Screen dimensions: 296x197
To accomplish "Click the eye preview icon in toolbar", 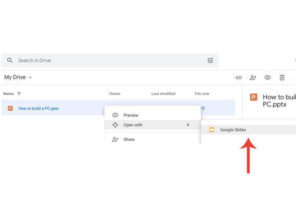I will (268, 77).
